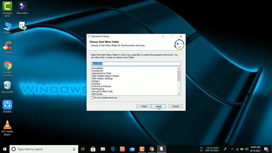Select Accessories in the folder list
The height and width of the screenshot is (153, 272).
(x=97, y=71)
